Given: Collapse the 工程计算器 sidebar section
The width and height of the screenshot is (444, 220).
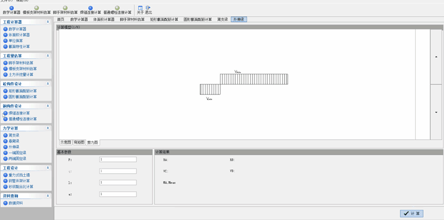Looking at the screenshot, I should pyautogui.click(x=48, y=22).
